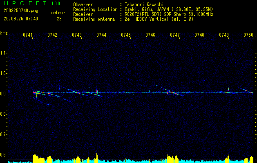This screenshot has height=163, width=257.
Task: Click the vertical echo spike near 0744
Action: point(97,92)
